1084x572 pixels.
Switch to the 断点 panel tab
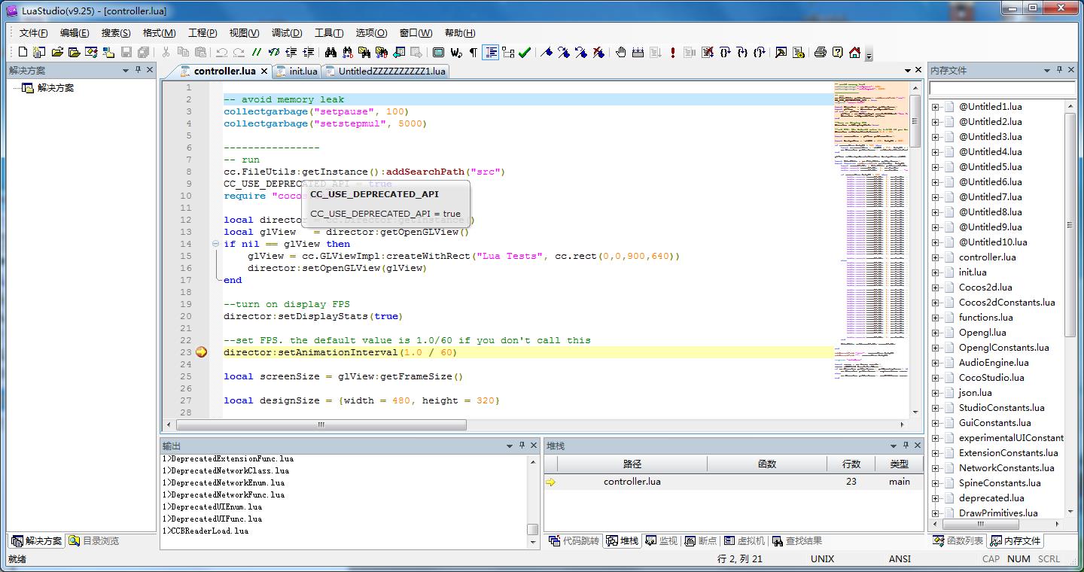pos(701,540)
